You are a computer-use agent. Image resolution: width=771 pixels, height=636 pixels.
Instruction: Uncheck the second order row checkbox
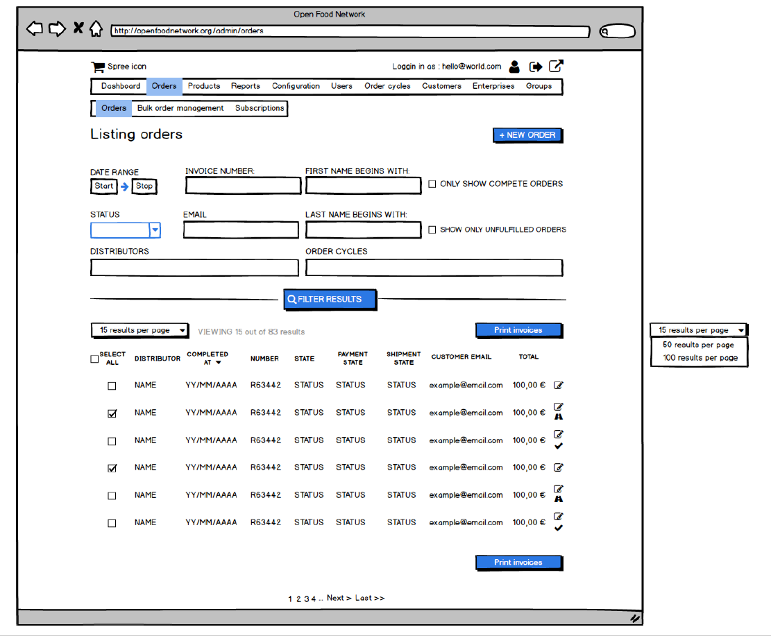coord(112,414)
